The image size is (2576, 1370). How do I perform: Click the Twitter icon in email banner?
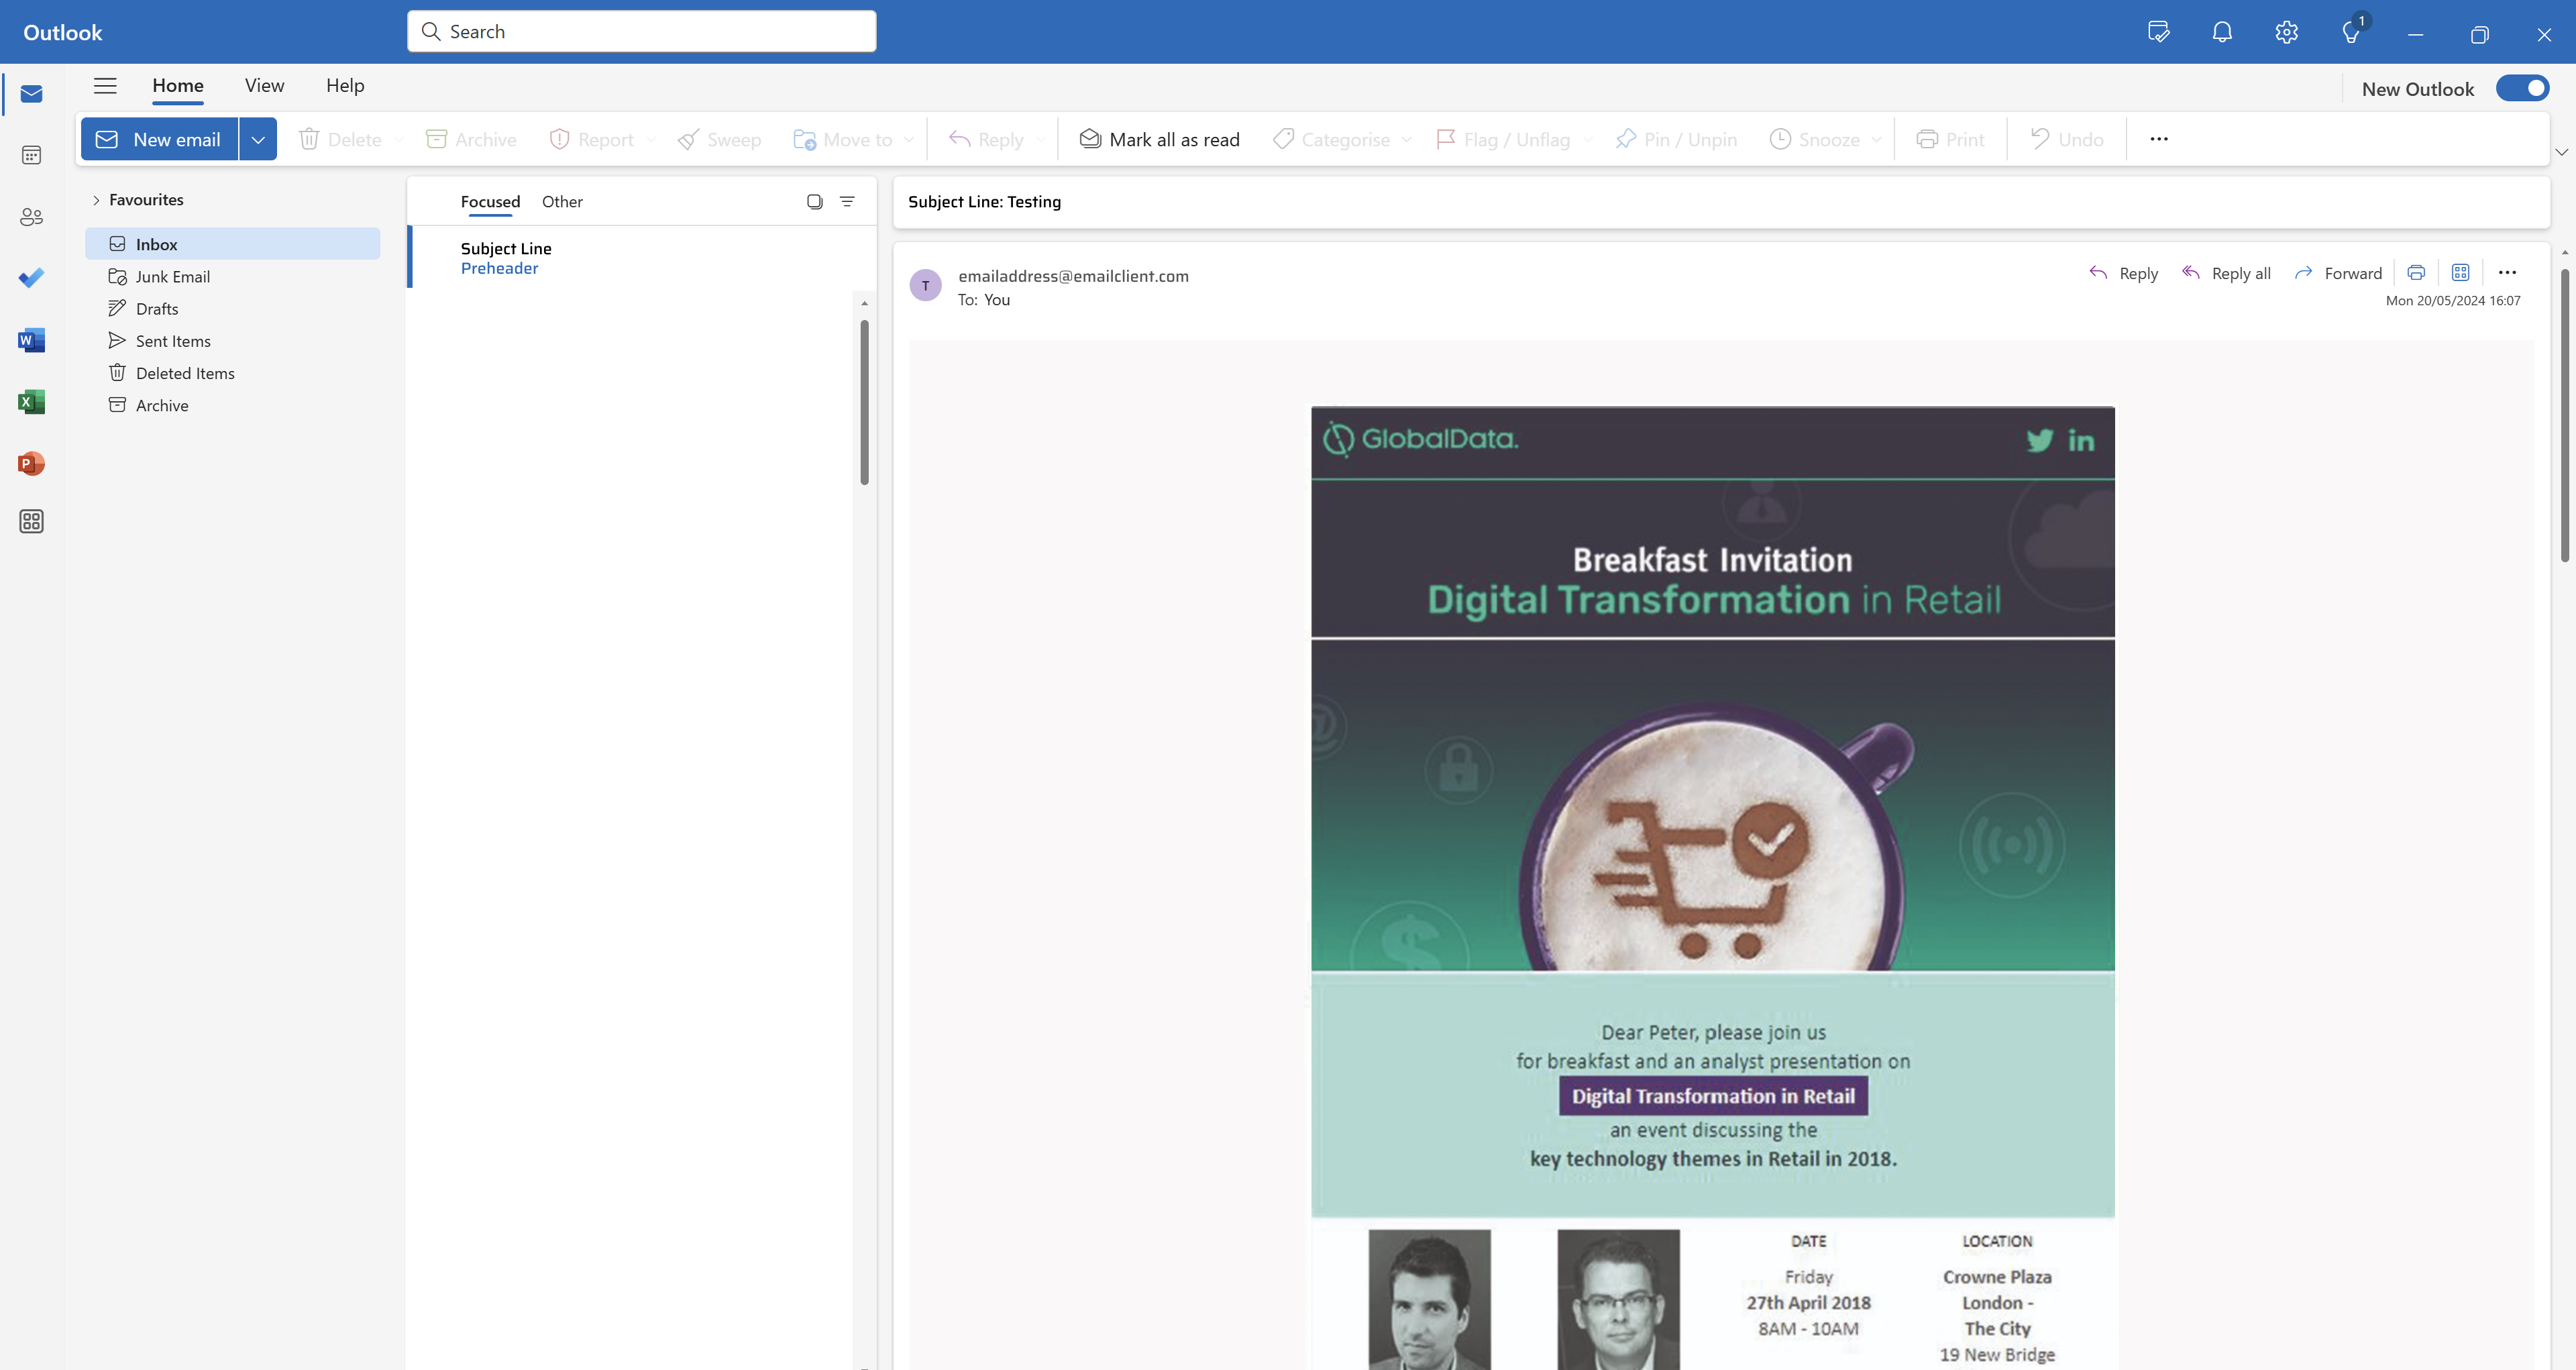pos(2039,440)
